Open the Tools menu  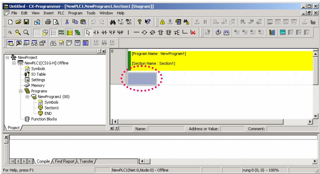91,13
